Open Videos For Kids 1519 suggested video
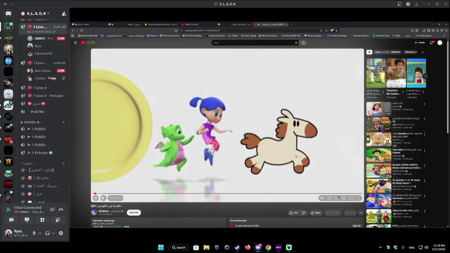Viewport: 450px width, 253px height. pyautogui.click(x=396, y=216)
